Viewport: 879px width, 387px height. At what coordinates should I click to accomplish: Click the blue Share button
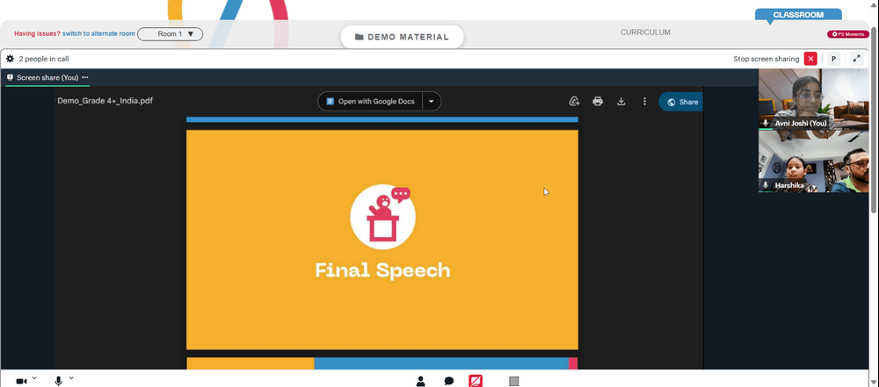coord(681,102)
